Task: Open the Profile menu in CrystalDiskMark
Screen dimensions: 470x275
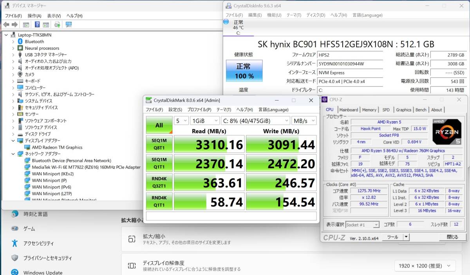Action: coord(199,110)
